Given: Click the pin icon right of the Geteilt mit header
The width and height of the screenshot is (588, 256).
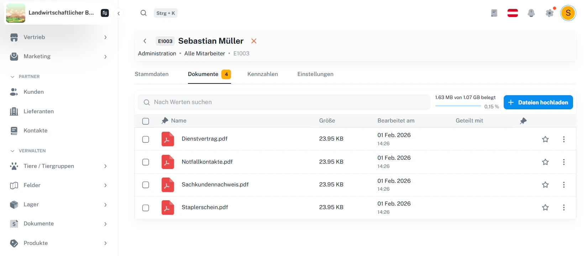Looking at the screenshot, I should 523,121.
